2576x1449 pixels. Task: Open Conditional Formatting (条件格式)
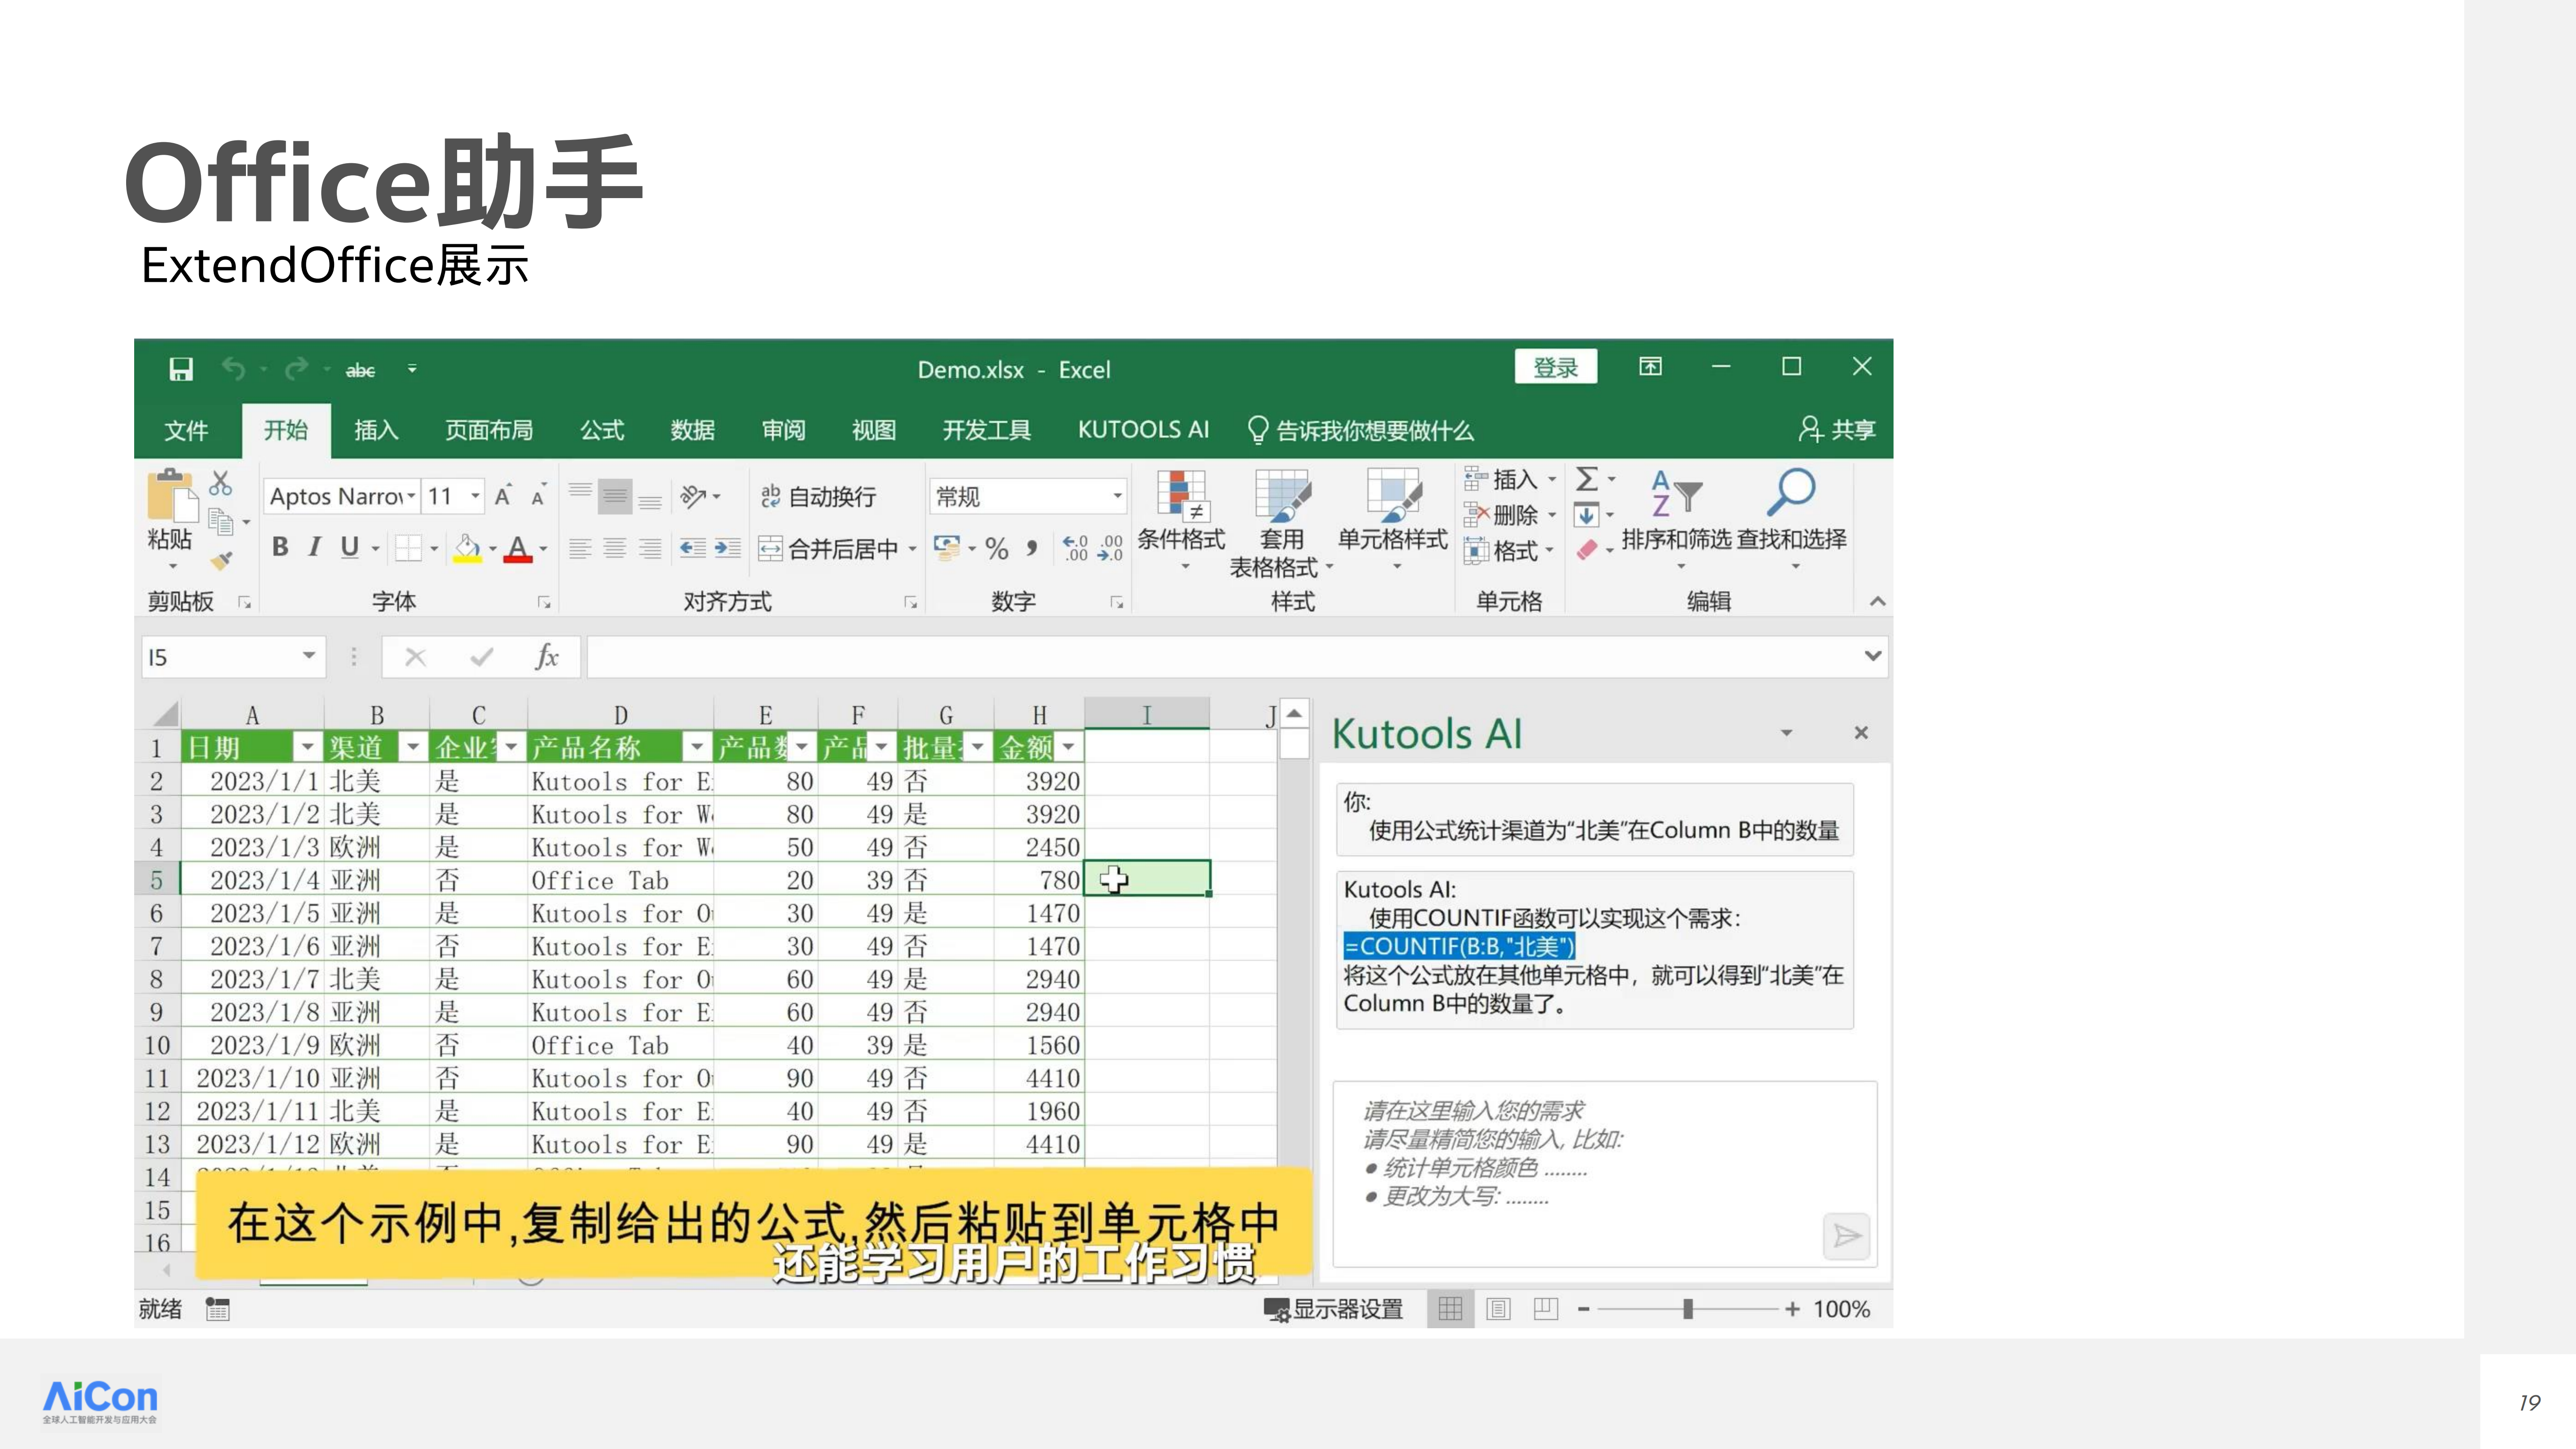click(x=1181, y=521)
